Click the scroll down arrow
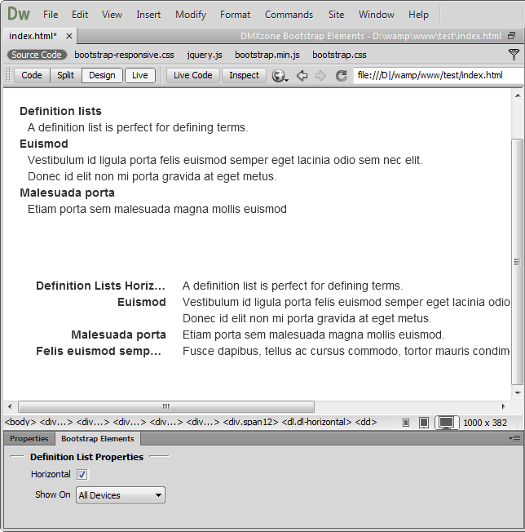 point(517,393)
